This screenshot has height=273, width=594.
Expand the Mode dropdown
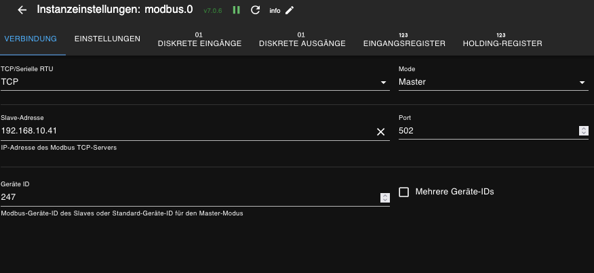[x=492, y=83]
